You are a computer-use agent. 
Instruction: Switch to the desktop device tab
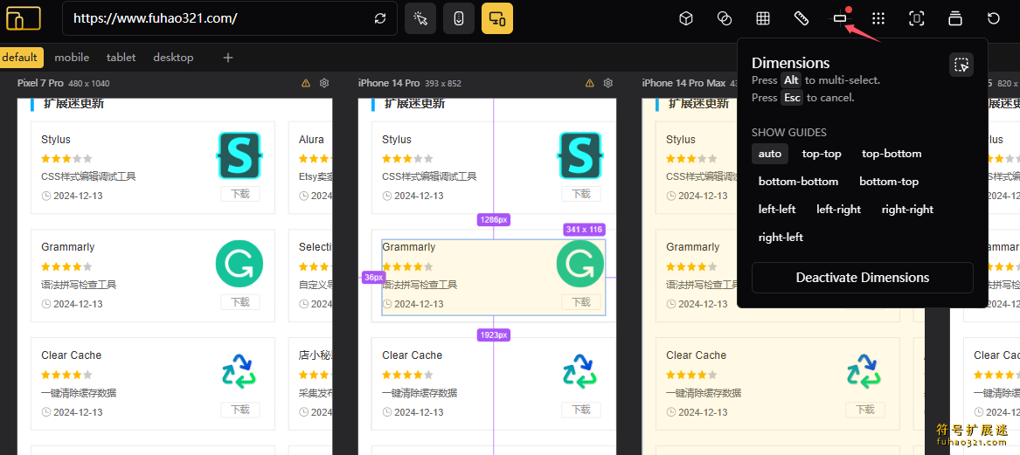pos(173,57)
